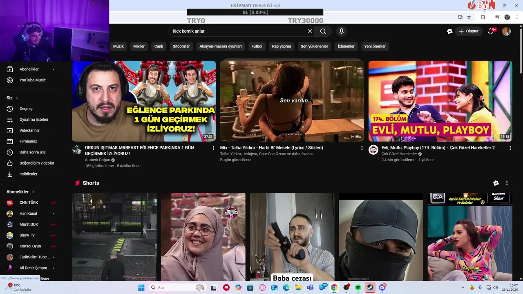
Task: Select the Müzik filter chip
Action: point(118,46)
